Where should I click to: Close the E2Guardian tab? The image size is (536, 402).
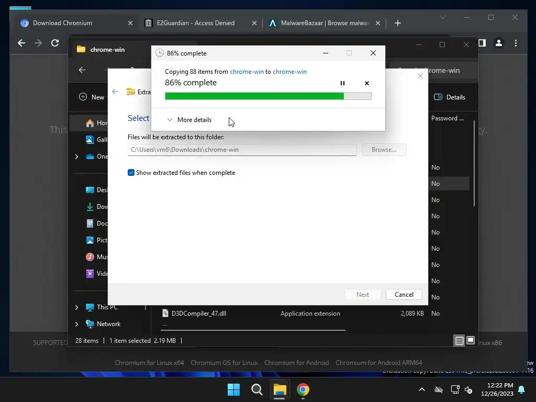(x=254, y=23)
